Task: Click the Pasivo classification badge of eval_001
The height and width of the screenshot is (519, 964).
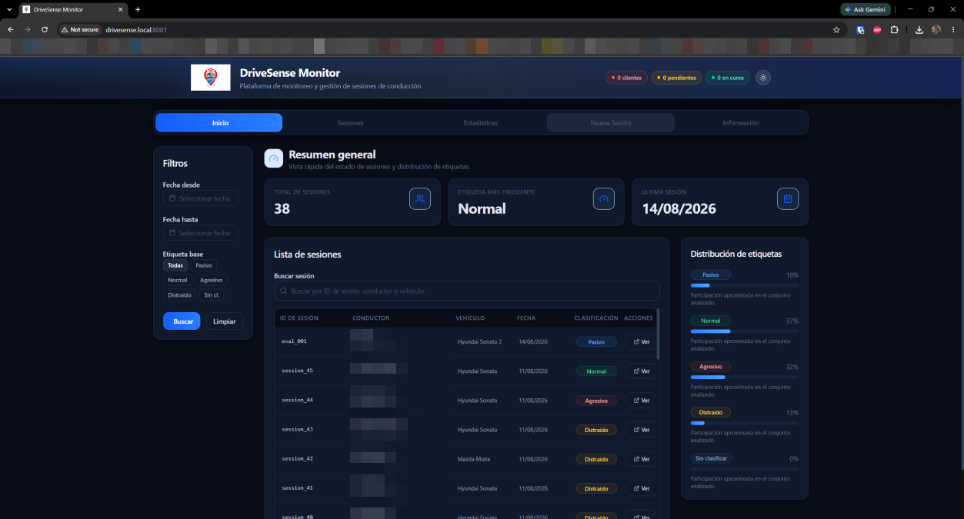Action: [x=595, y=342]
